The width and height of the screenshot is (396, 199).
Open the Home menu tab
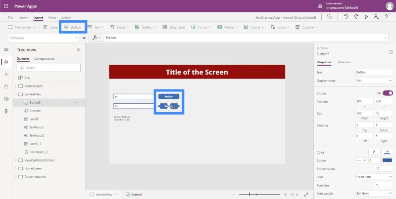[x=23, y=18]
